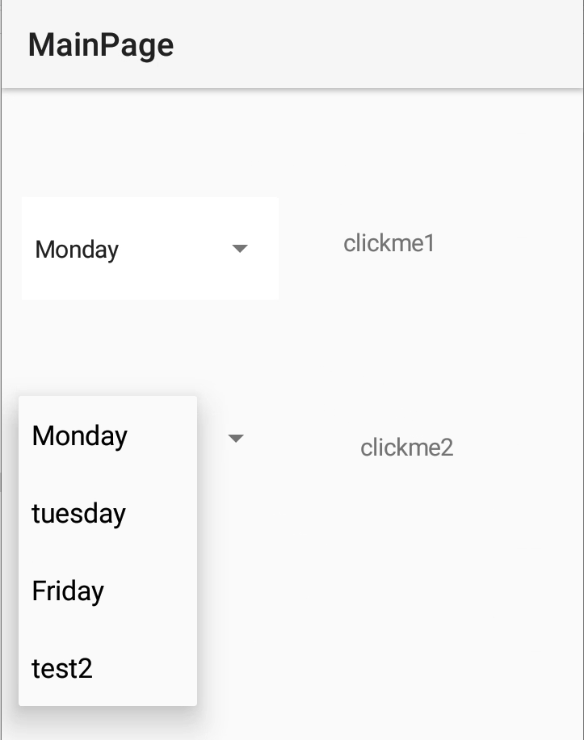The height and width of the screenshot is (740, 584).
Task: Select Monday from the open dropdown list
Action: click(x=80, y=436)
